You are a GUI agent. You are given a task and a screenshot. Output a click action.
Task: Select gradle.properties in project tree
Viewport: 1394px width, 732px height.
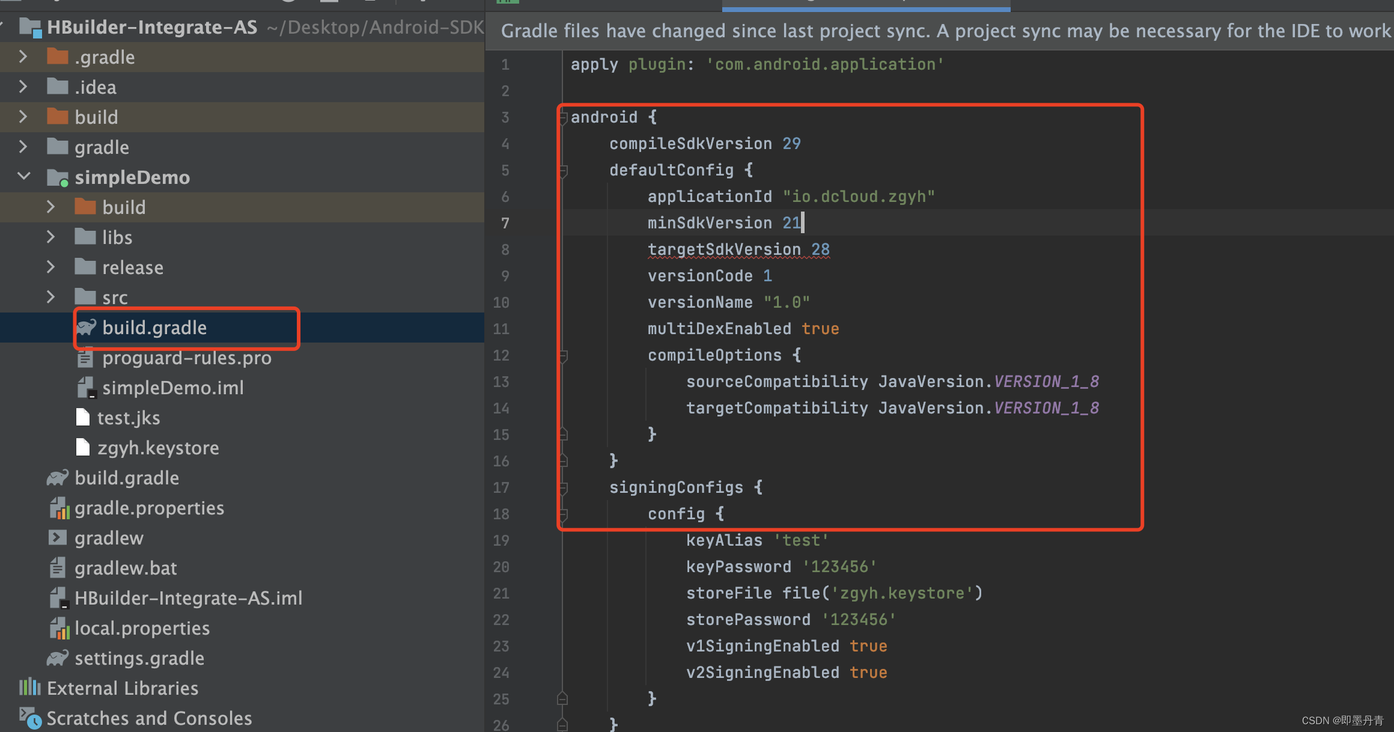coord(149,508)
